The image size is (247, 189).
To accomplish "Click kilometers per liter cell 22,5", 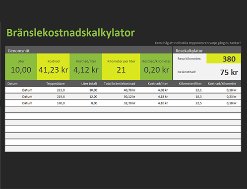I will (x=198, y=103).
